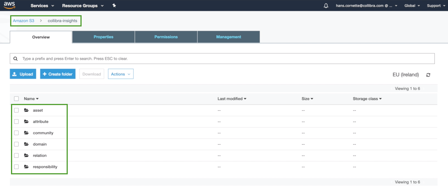
Task: Click the asset folder icon
Action: coord(27,110)
